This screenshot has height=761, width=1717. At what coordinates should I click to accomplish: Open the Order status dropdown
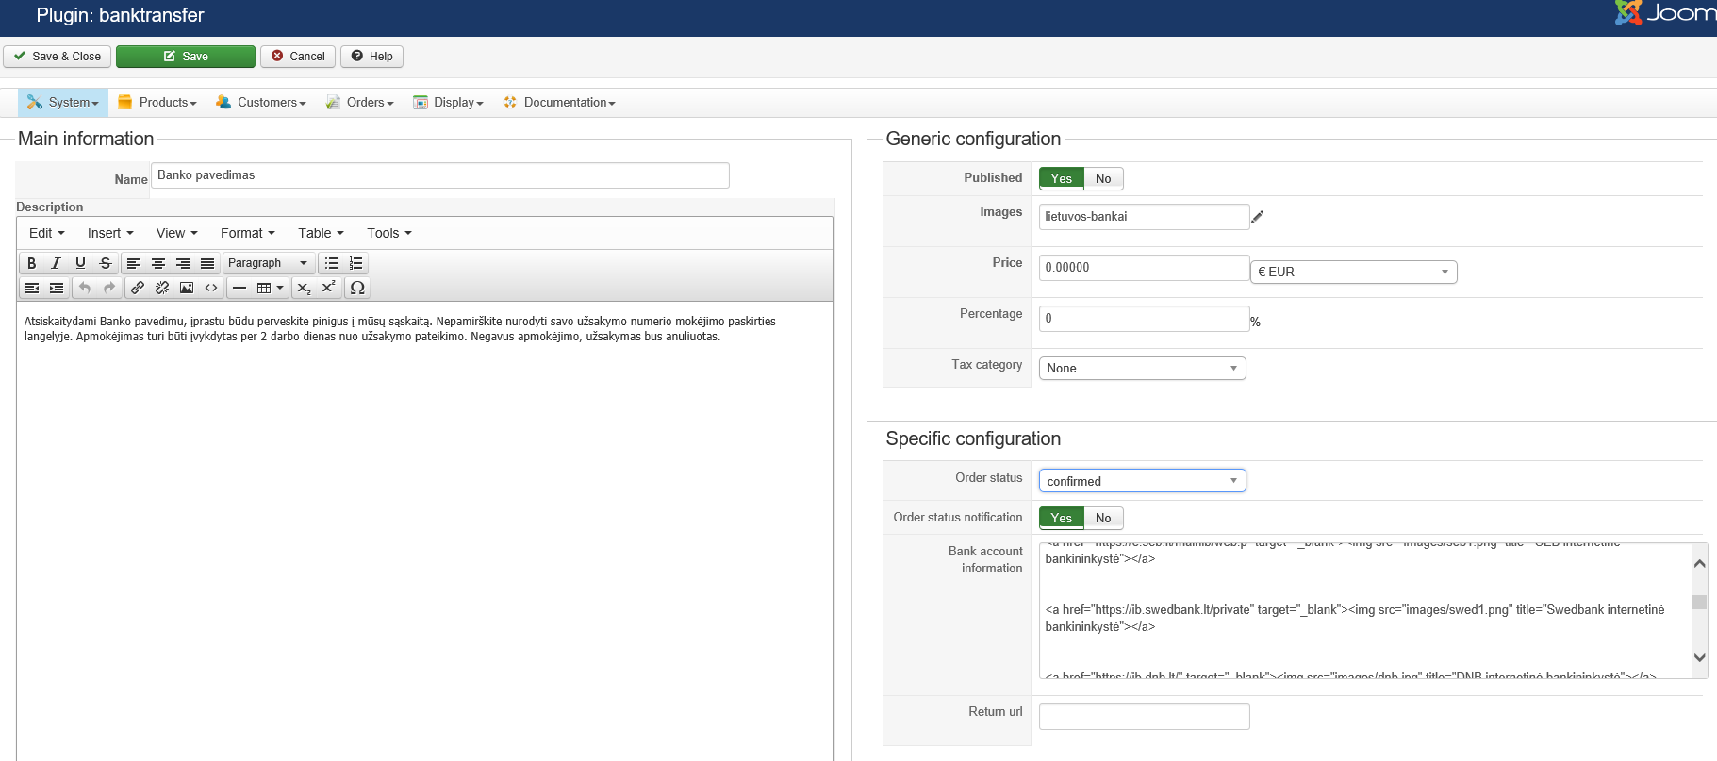click(1142, 481)
